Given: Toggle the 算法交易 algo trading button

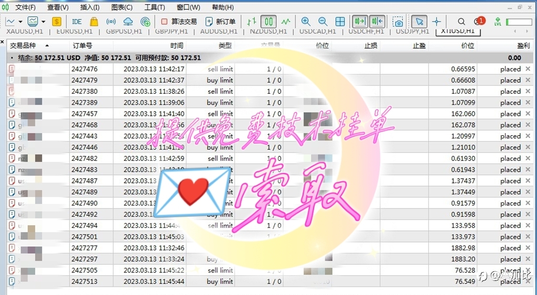Looking at the screenshot, I should coord(179,21).
